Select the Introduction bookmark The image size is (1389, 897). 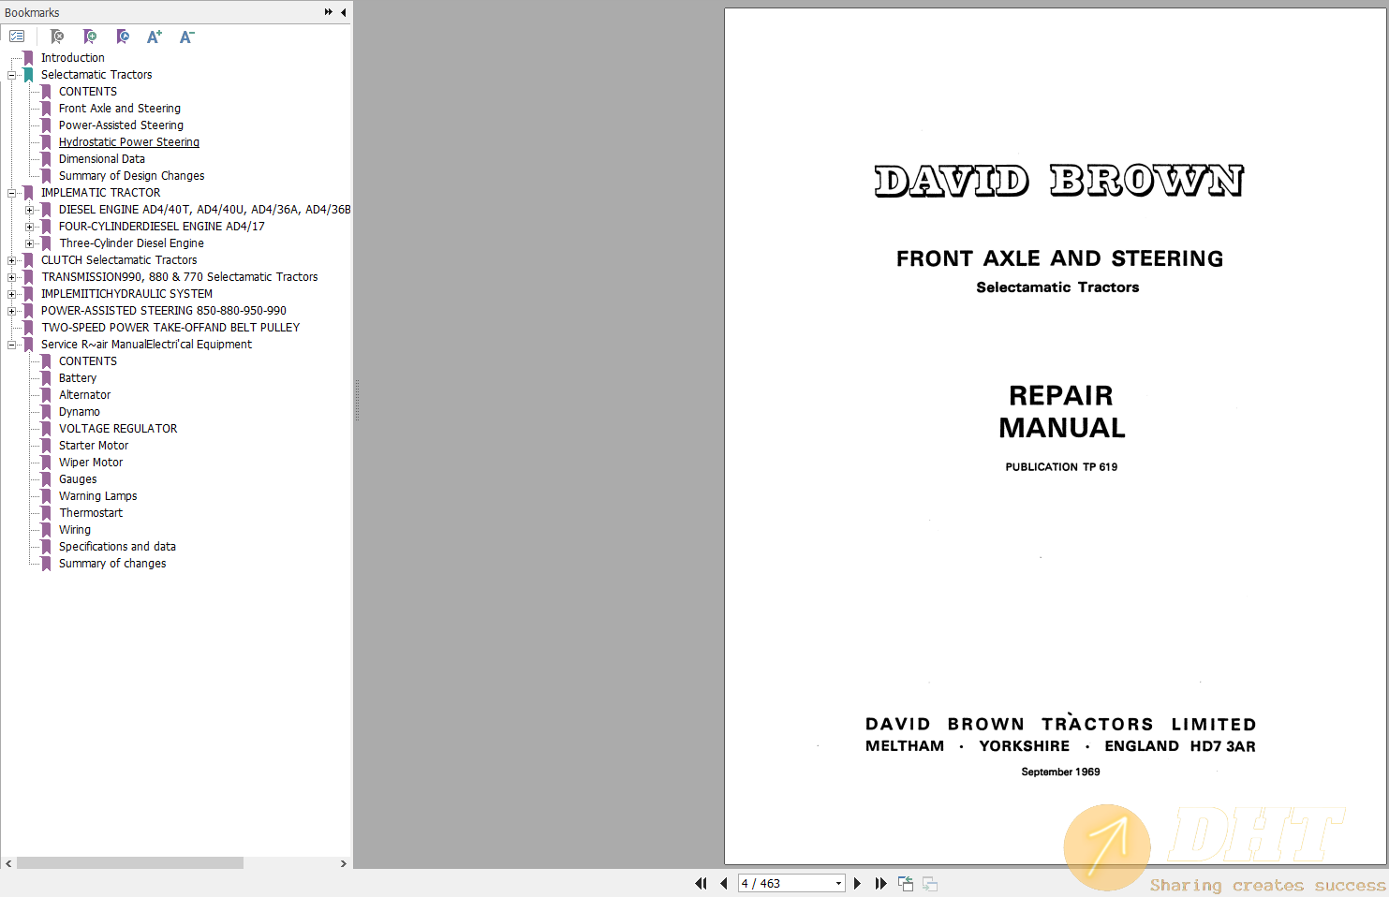click(72, 57)
